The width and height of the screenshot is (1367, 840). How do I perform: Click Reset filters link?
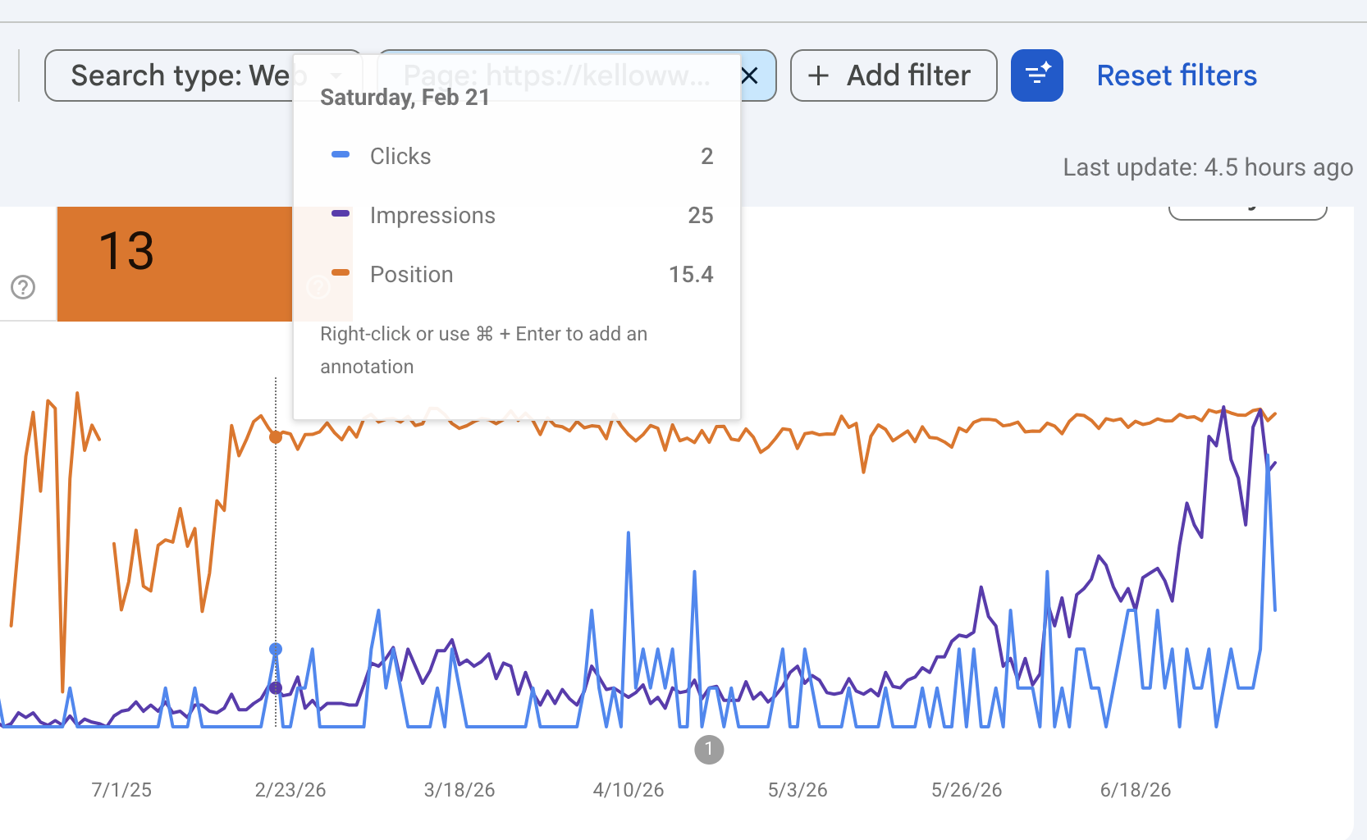coord(1177,75)
